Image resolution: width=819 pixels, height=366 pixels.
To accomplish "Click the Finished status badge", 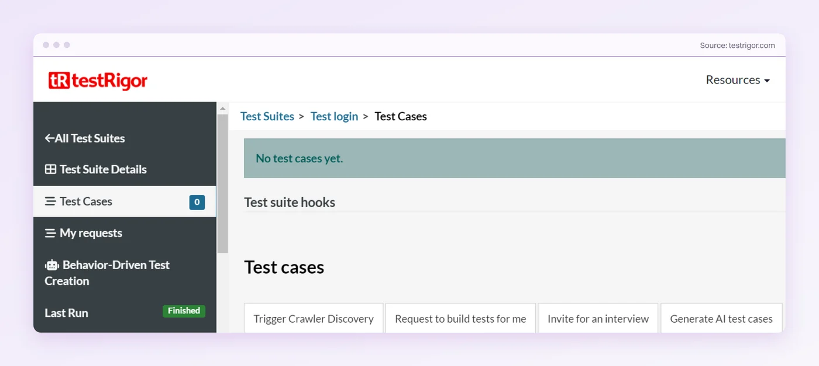I will point(184,311).
